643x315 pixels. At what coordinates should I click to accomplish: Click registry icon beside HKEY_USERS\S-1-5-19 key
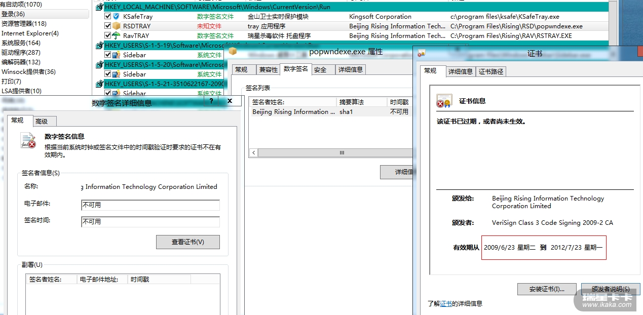pos(99,45)
